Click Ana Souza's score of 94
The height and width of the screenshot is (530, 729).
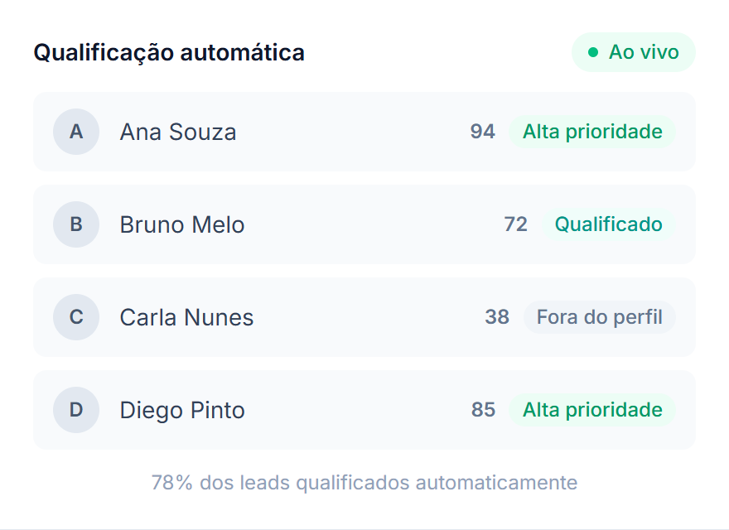coord(483,132)
